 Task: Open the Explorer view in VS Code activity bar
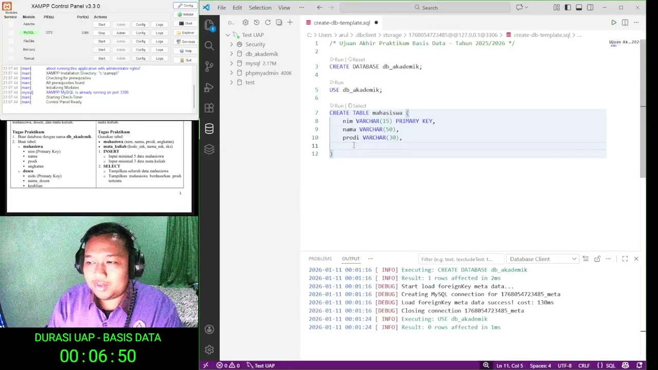tap(209, 25)
